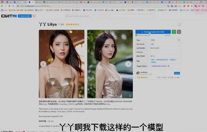Click the info help icon in the Type row
The width and height of the screenshot is (207, 132).
point(179,40)
